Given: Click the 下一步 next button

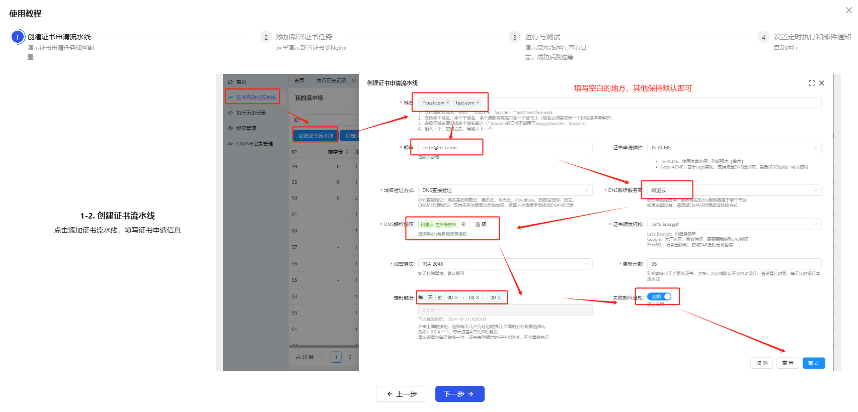Looking at the screenshot, I should 459,394.
